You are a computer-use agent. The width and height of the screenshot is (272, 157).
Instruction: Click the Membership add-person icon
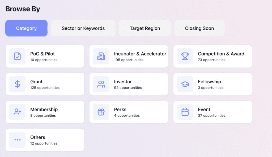pyautogui.click(x=17, y=112)
